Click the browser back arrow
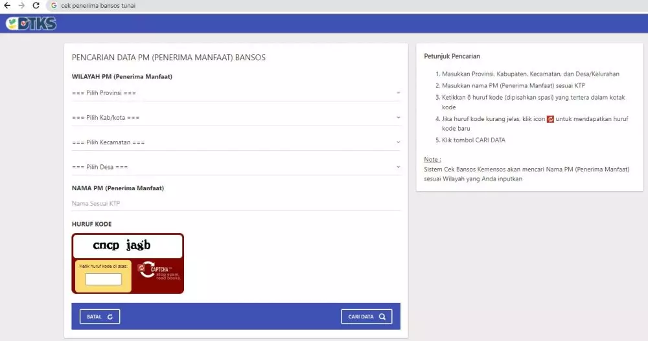 tap(7, 6)
